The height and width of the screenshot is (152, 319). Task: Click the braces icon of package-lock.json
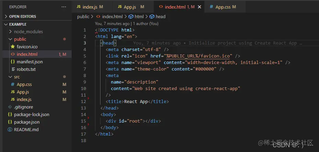click(10, 114)
